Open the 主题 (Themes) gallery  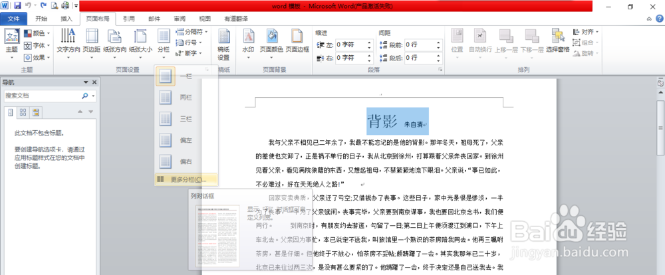pyautogui.click(x=12, y=45)
